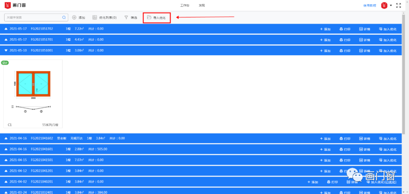Image resolution: width=409 pixels, height=194 pixels.
Task: Click the search magnifier icon in keyword box
Action: pyautogui.click(x=64, y=17)
